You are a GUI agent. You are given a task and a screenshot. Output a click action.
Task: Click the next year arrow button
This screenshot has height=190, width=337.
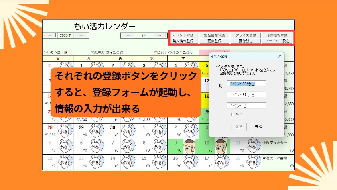(81, 35)
